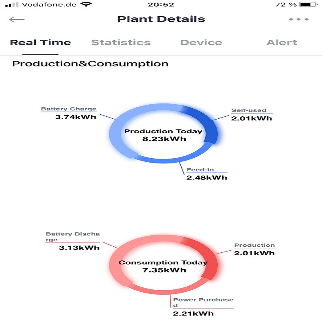Tap the Consumption Today donut center
The image size is (322, 322).
click(163, 266)
